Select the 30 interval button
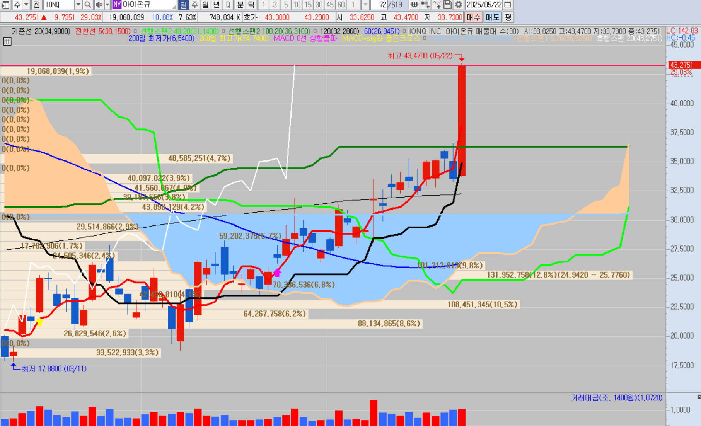Screen dimensions: 701x426 coord(319,5)
